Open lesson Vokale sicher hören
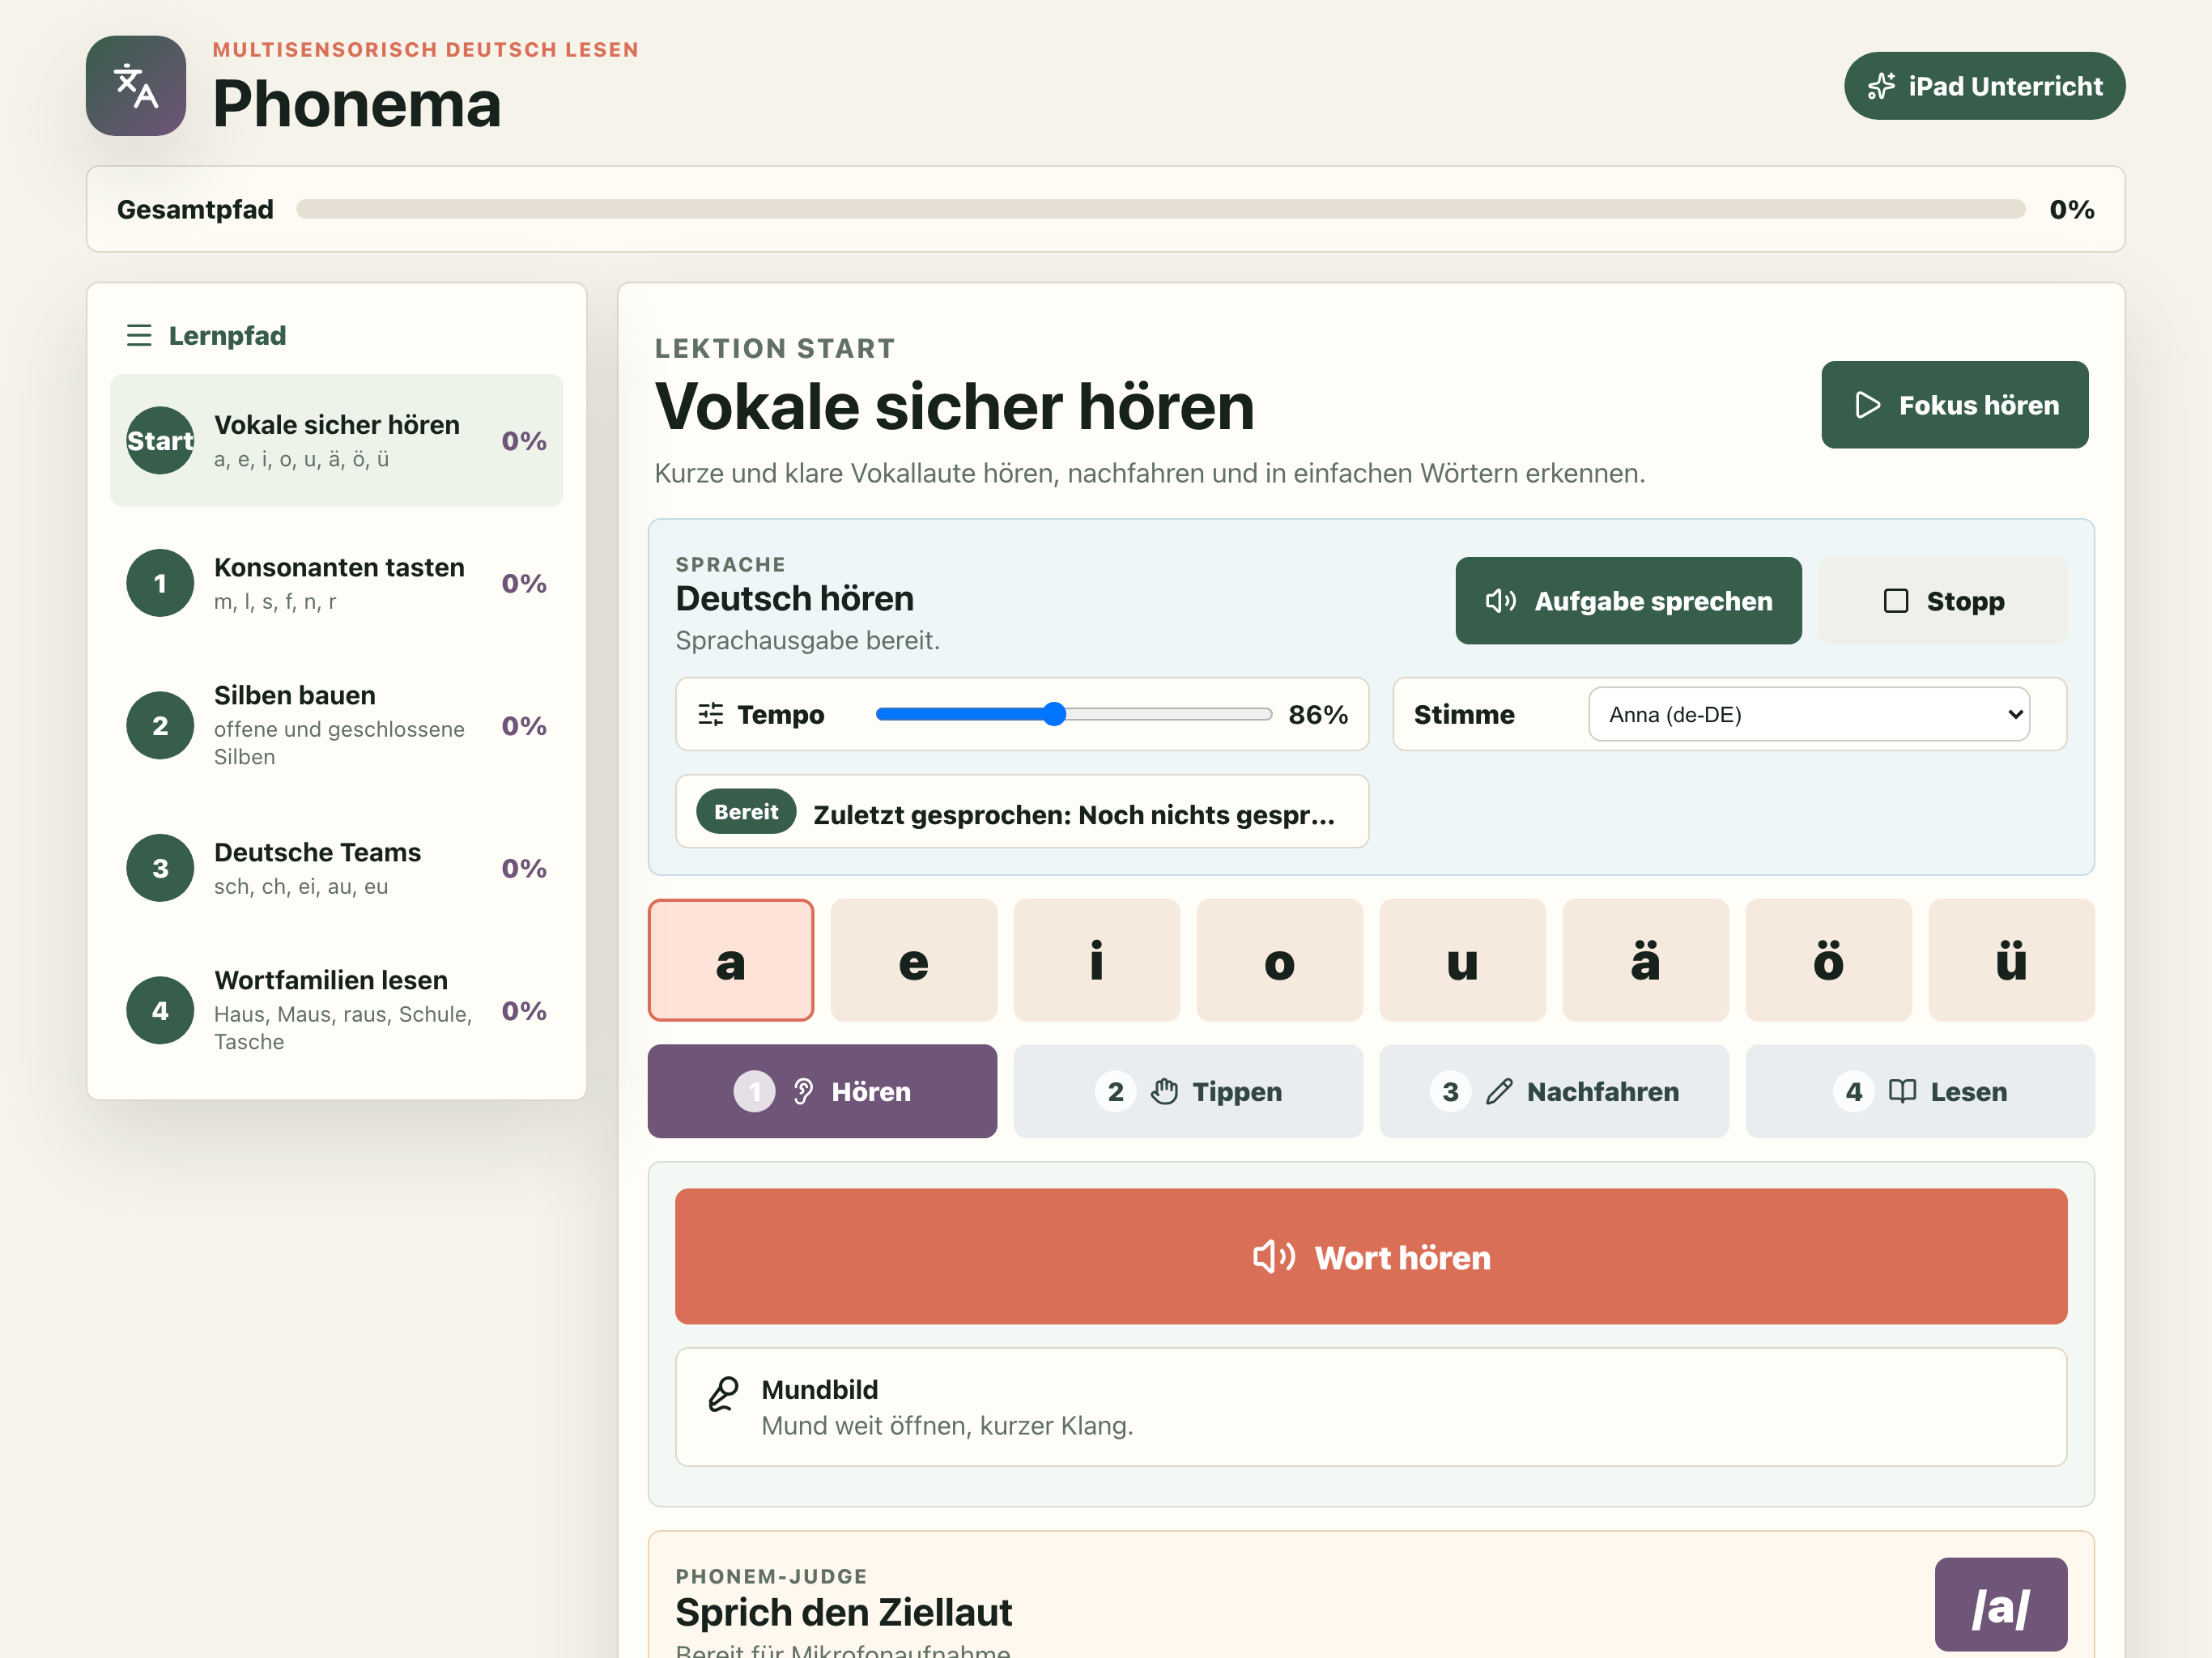 coord(337,440)
